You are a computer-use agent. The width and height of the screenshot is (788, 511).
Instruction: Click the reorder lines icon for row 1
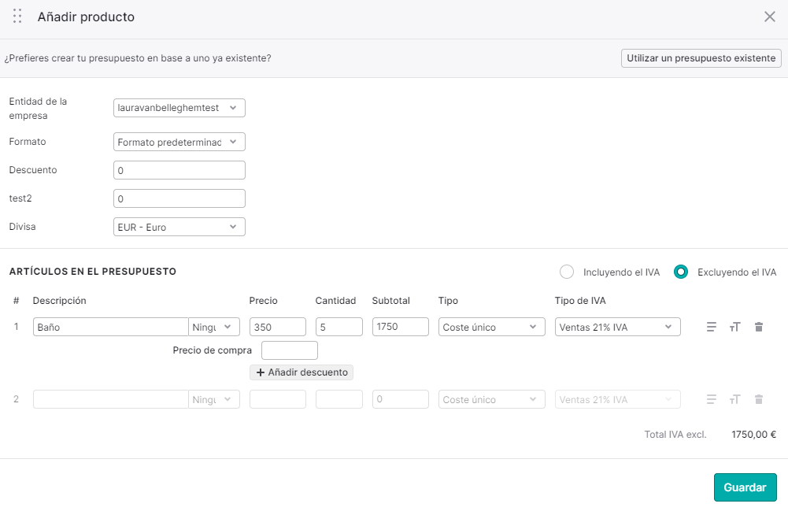(711, 327)
